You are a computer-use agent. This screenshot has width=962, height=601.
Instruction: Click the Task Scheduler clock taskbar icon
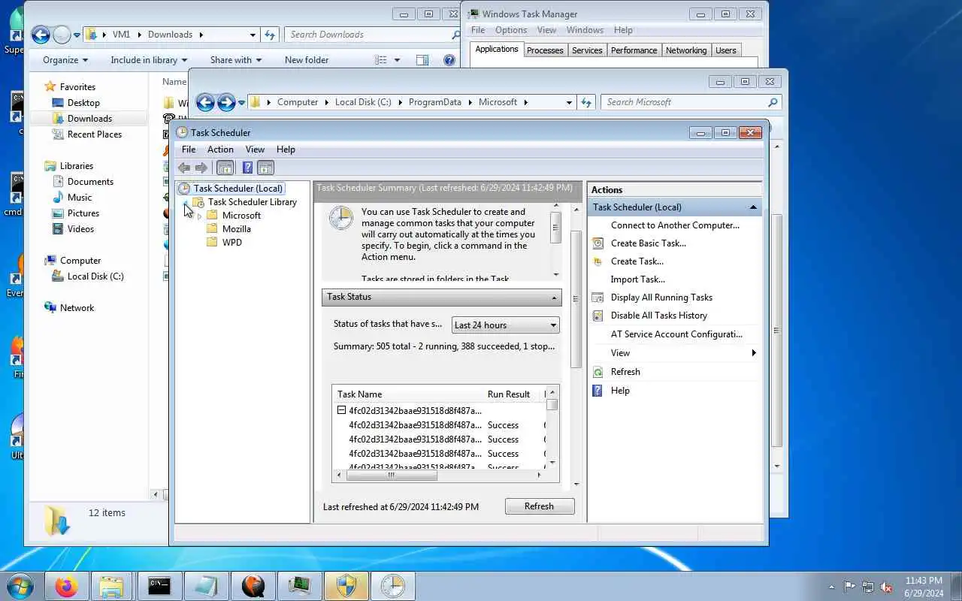pyautogui.click(x=392, y=586)
